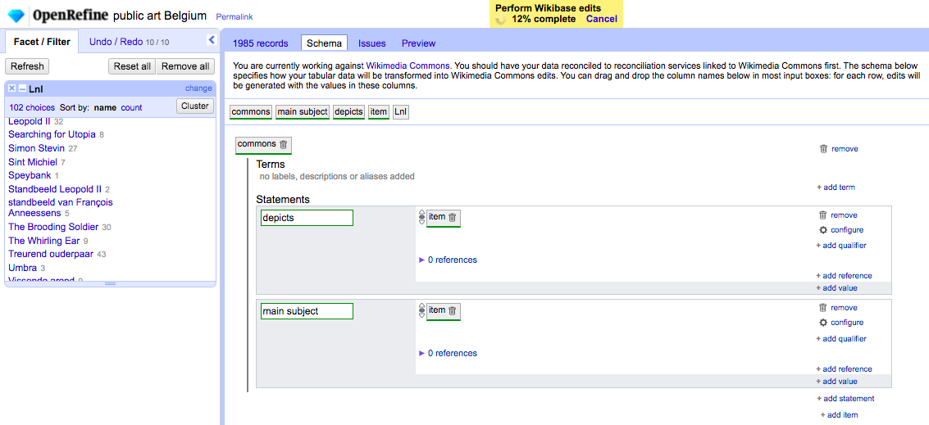Select facet choice Treurend ouderpaar

coord(51,254)
